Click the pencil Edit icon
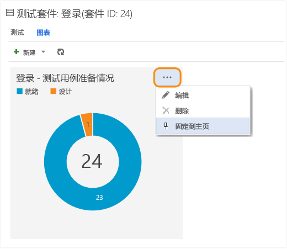 point(166,95)
